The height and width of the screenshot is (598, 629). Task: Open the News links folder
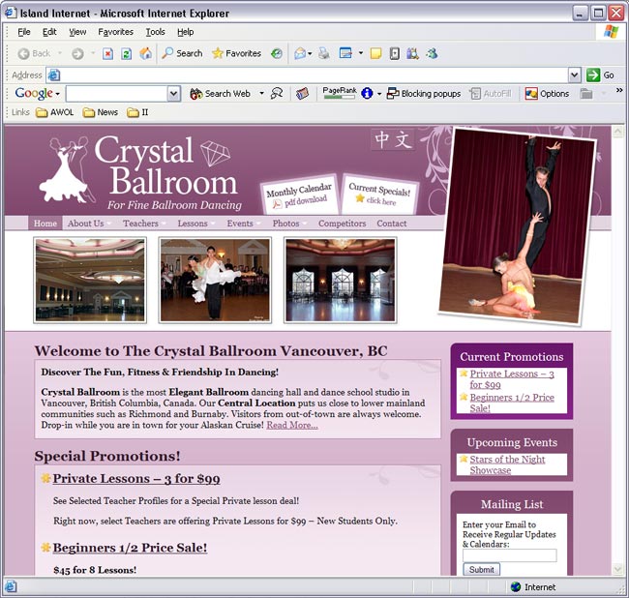click(101, 112)
